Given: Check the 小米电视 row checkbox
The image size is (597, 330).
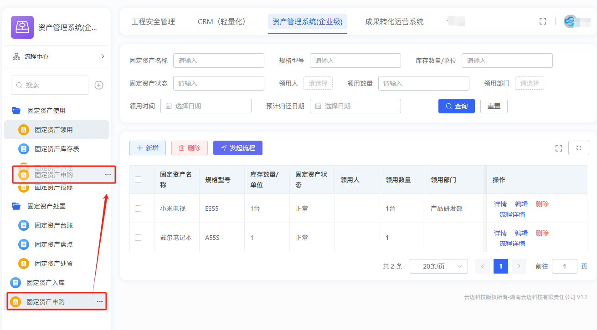Looking at the screenshot, I should pos(138,208).
